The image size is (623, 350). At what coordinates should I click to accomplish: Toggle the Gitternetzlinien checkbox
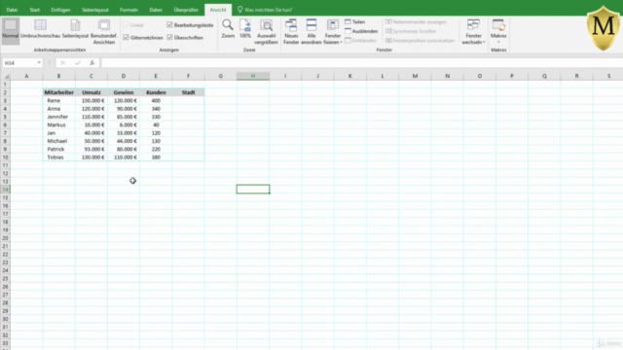(126, 37)
